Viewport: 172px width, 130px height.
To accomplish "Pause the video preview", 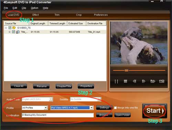I will tap(116, 82).
